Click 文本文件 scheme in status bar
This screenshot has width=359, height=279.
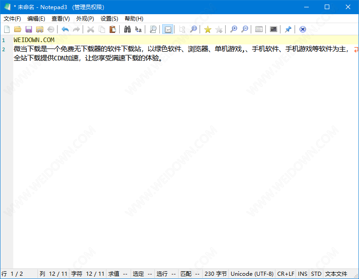point(336,274)
